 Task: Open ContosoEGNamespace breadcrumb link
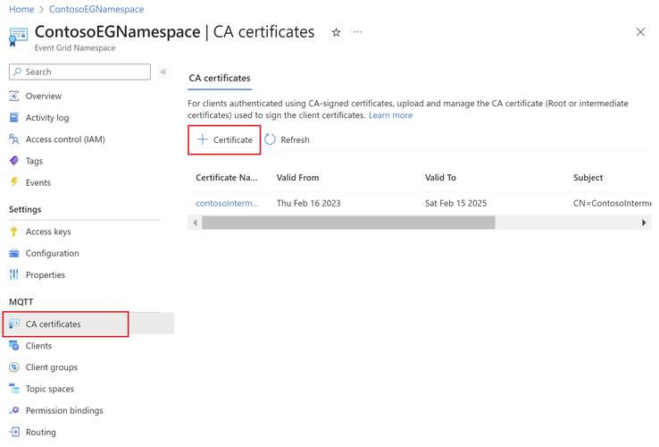[96, 9]
